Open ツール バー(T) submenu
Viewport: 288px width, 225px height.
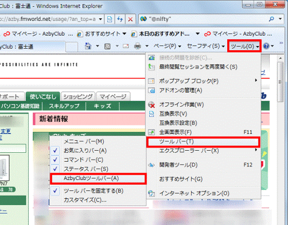(x=203, y=142)
